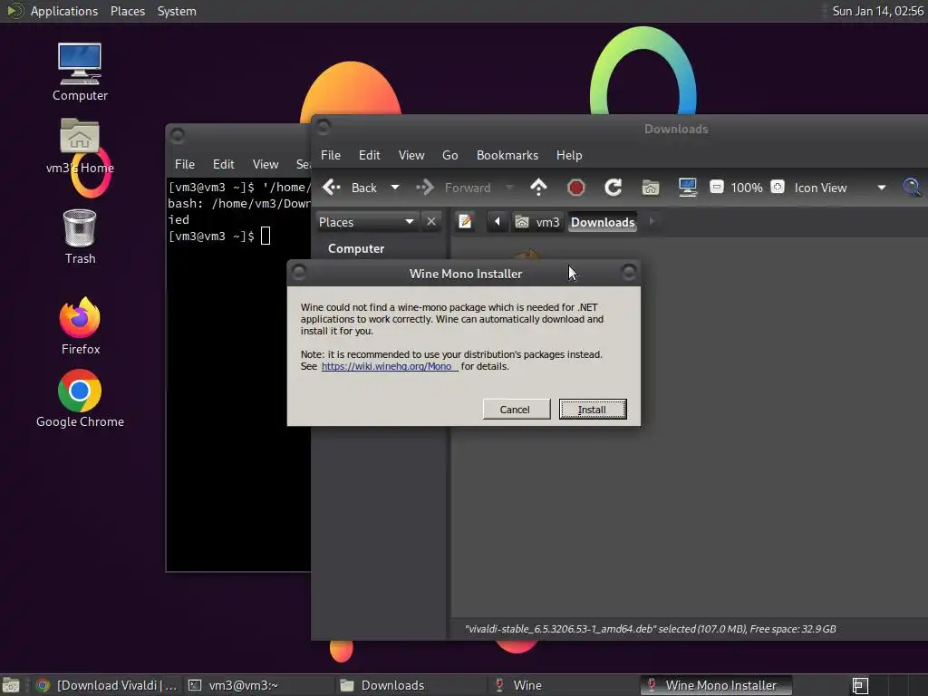Click the status bar vivaldi-stable selected text
Screen dimensions: 928x696
point(651,629)
